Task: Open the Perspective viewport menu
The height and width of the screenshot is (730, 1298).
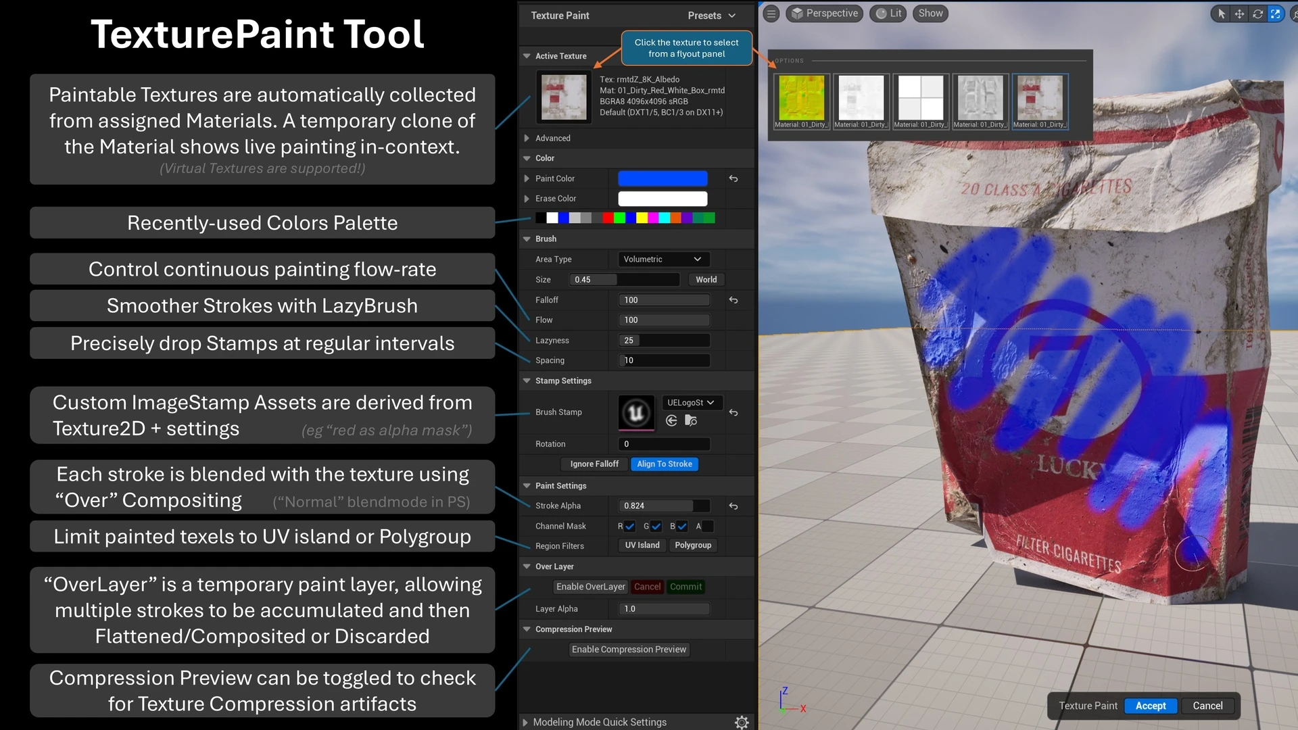Action: pyautogui.click(x=824, y=13)
